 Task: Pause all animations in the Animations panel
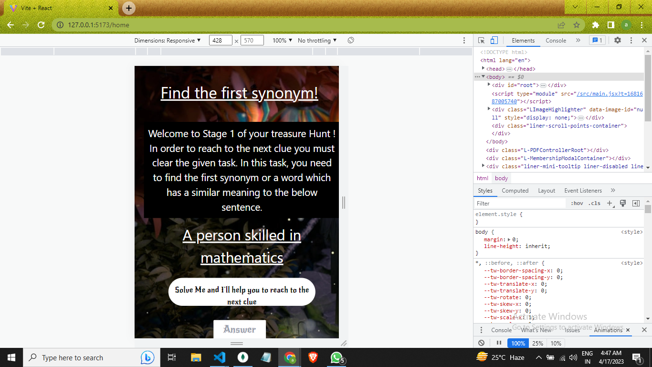(498, 343)
